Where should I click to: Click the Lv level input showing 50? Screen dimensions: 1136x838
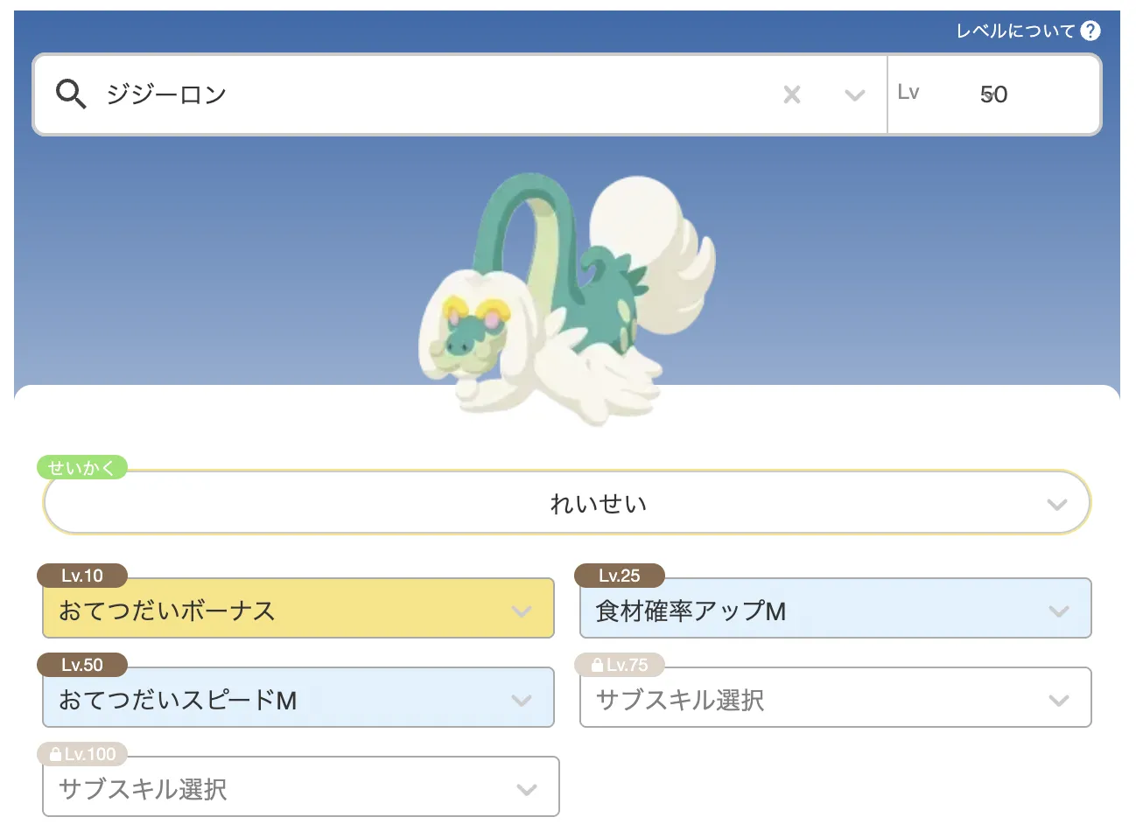tap(993, 94)
